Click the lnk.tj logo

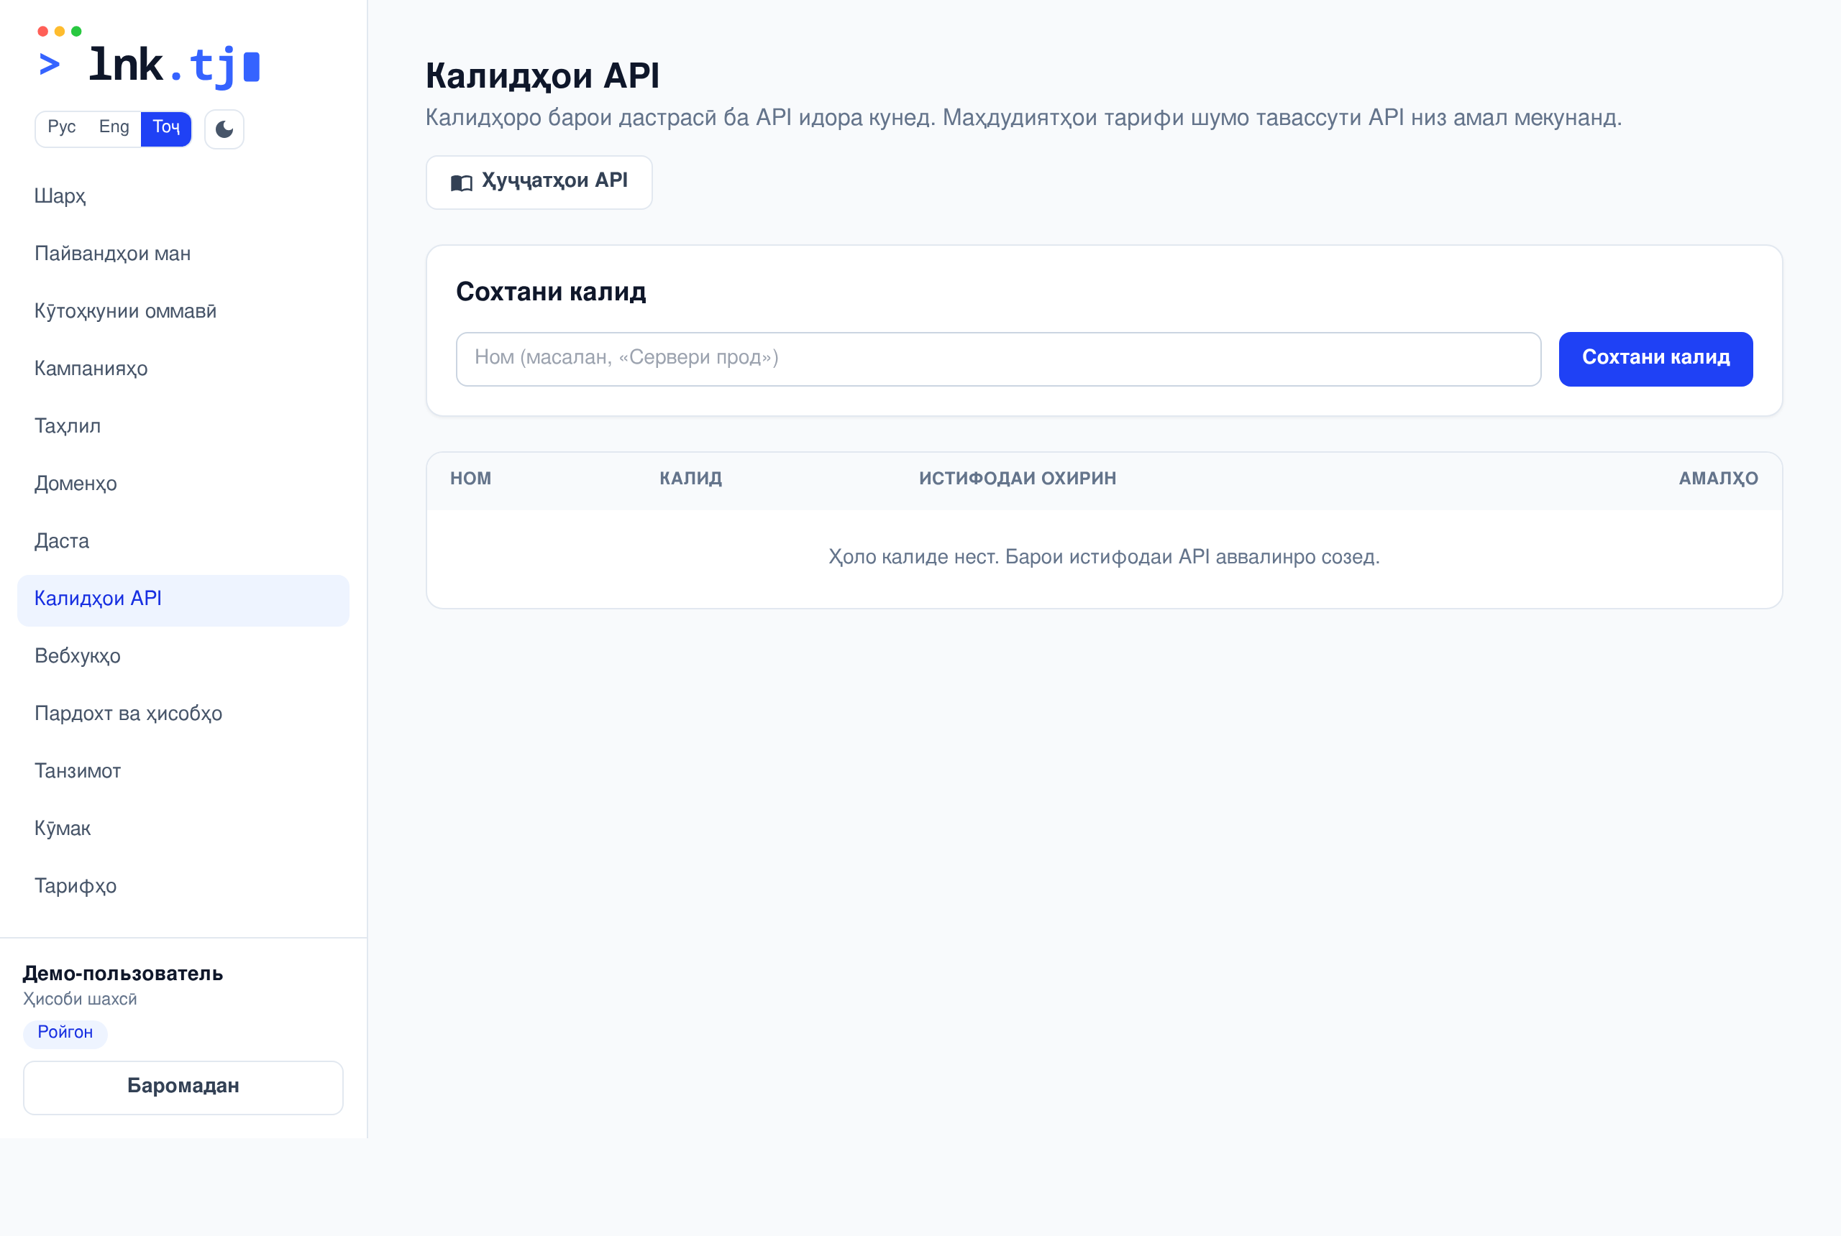tap(149, 57)
